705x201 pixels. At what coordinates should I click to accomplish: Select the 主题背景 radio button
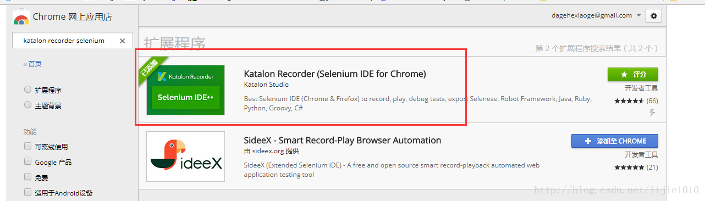(x=27, y=105)
